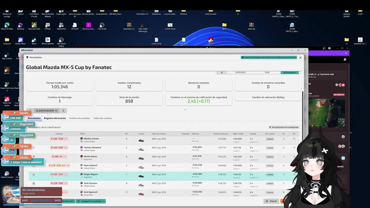Image resolution: width=370 pixels, height=208 pixels.
Task: Open the unlock rar.bat file
Action: point(170,26)
